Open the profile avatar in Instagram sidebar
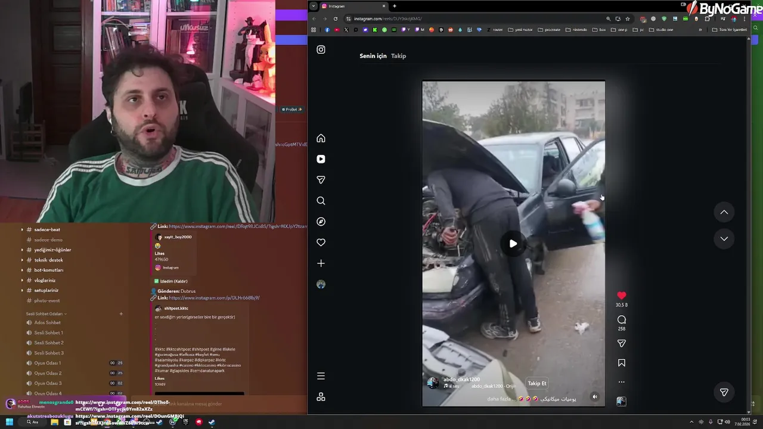Image resolution: width=763 pixels, height=429 pixels. (x=321, y=284)
